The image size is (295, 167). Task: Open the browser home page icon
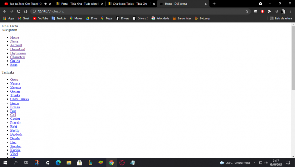pyautogui.click(x=25, y=11)
